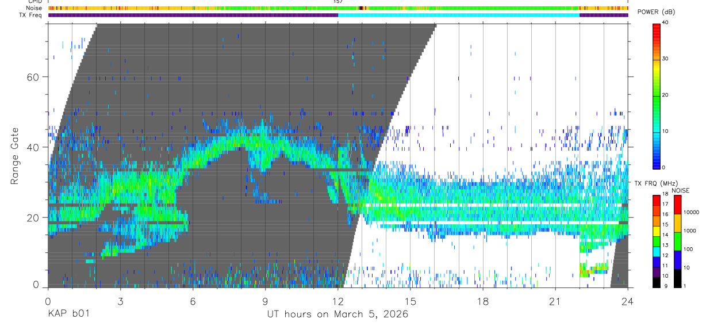Click the black 9-10 MHz TX FRQ segment
Image resolution: width=706 pixels, height=326 pixels.
(656, 282)
